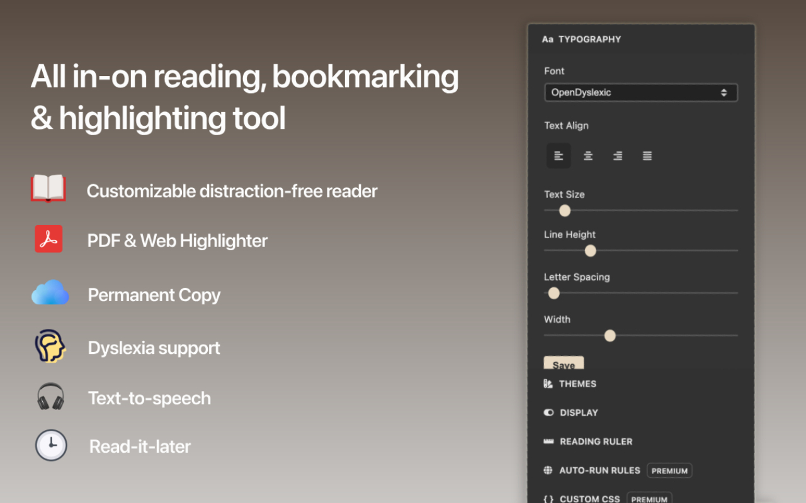
Task: Open the Display settings section
Action: click(x=579, y=412)
